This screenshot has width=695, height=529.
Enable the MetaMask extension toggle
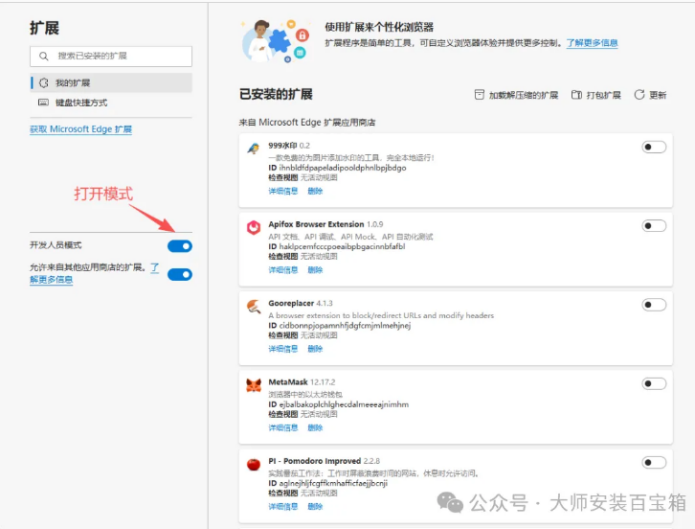tap(654, 383)
